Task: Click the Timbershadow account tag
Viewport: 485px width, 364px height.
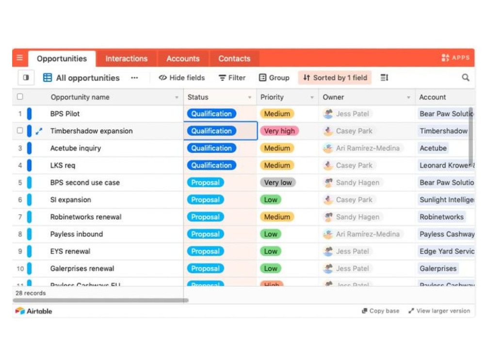Action: pos(444,131)
